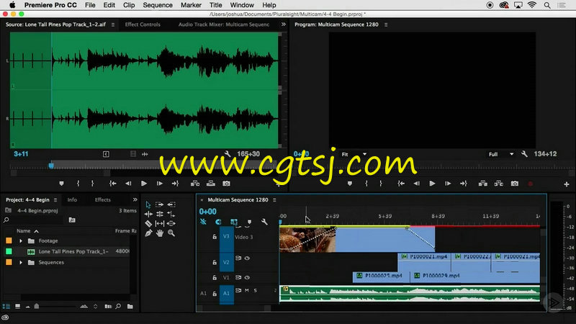Expand the Sequences bin
This screenshot has width=576, height=324.
[x=21, y=262]
